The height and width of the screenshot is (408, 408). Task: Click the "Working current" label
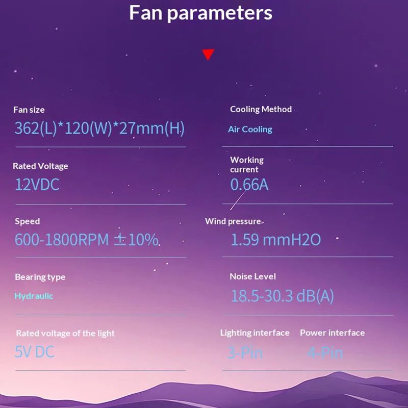247,165
